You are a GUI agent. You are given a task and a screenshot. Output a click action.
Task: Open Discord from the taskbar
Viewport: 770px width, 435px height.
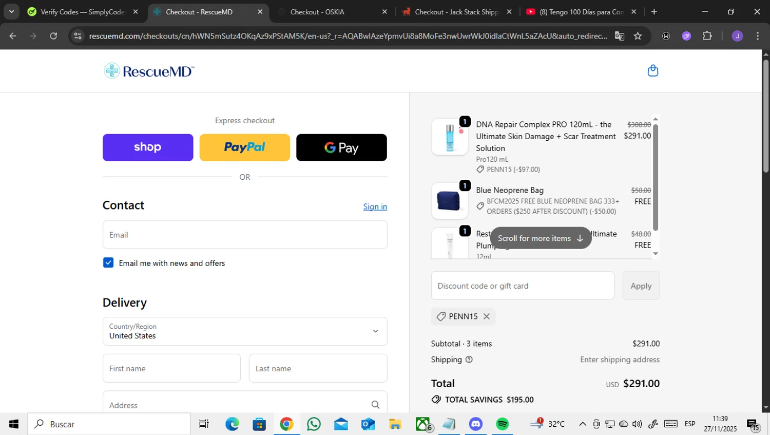[x=476, y=424]
